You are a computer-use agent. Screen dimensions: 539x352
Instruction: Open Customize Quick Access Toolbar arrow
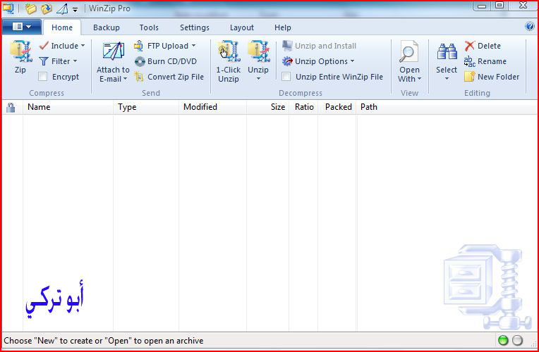[x=75, y=10]
